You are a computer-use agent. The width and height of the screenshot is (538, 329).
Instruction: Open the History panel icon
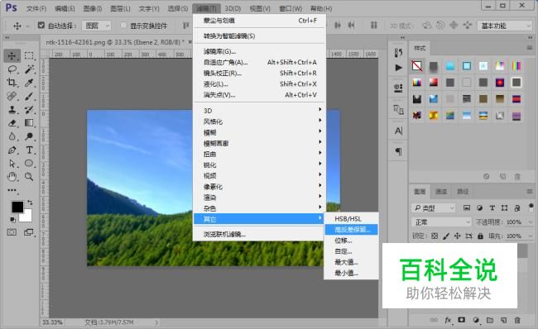pyautogui.click(x=398, y=53)
